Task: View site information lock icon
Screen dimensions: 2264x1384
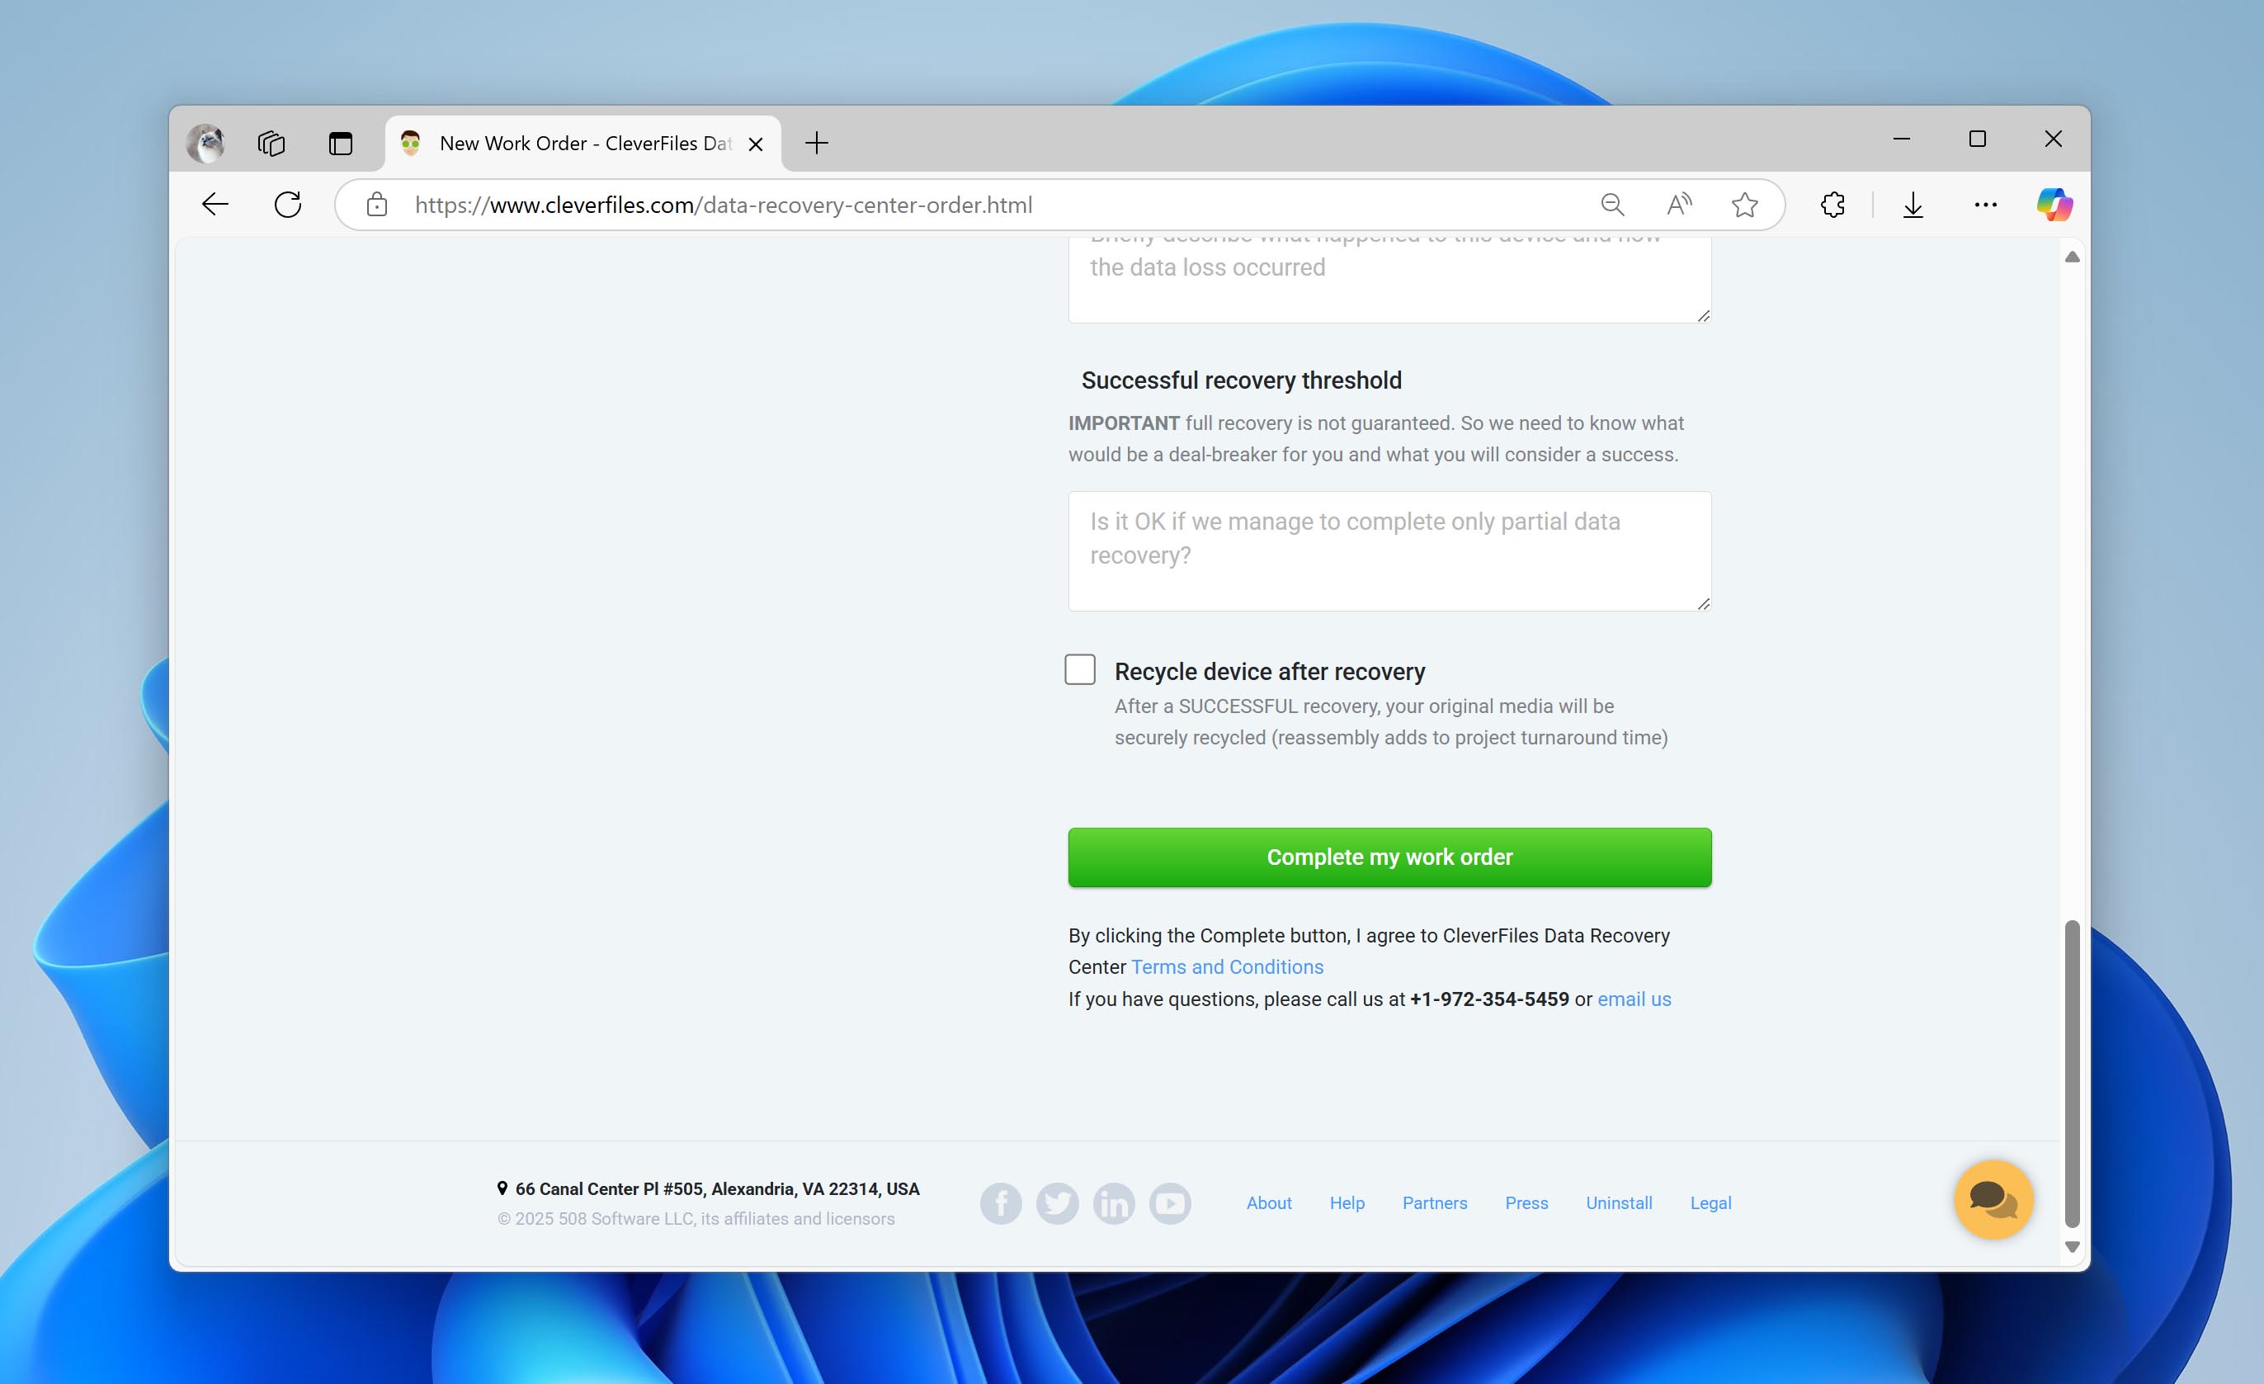Action: pos(377,204)
